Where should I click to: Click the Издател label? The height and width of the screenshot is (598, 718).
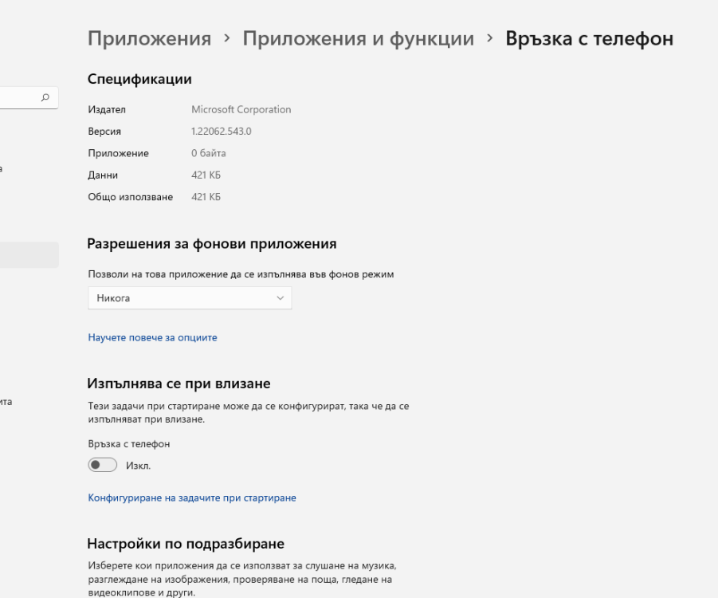[107, 109]
